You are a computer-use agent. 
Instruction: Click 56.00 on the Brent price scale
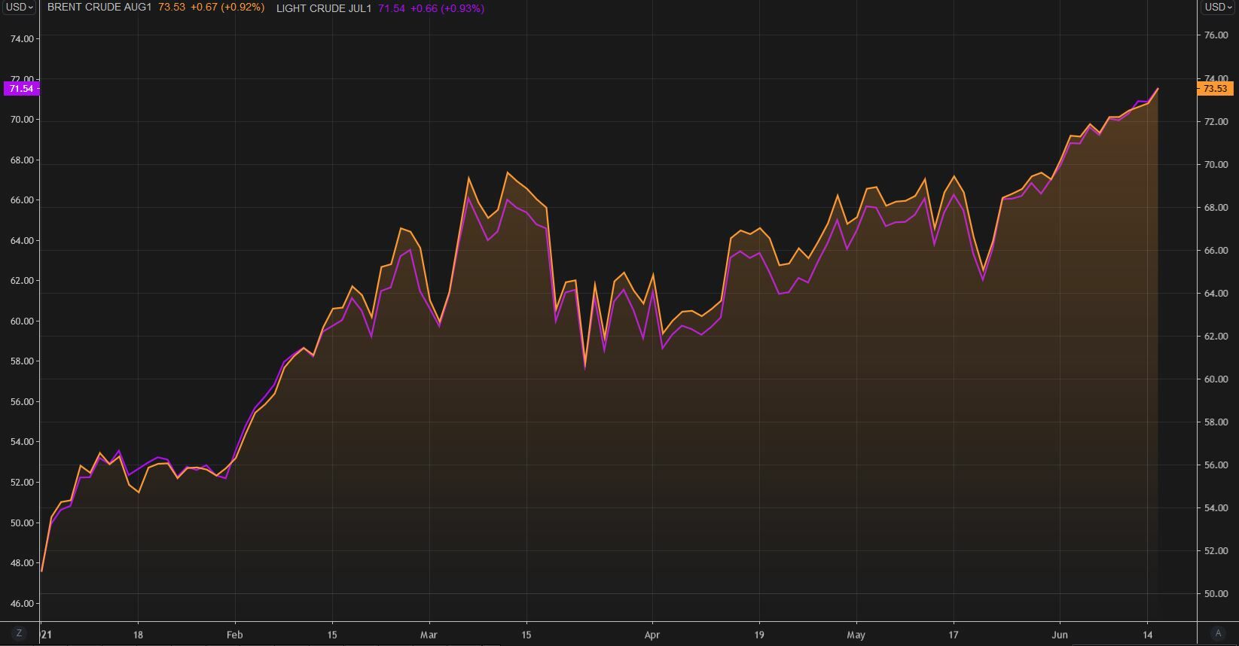1216,465
